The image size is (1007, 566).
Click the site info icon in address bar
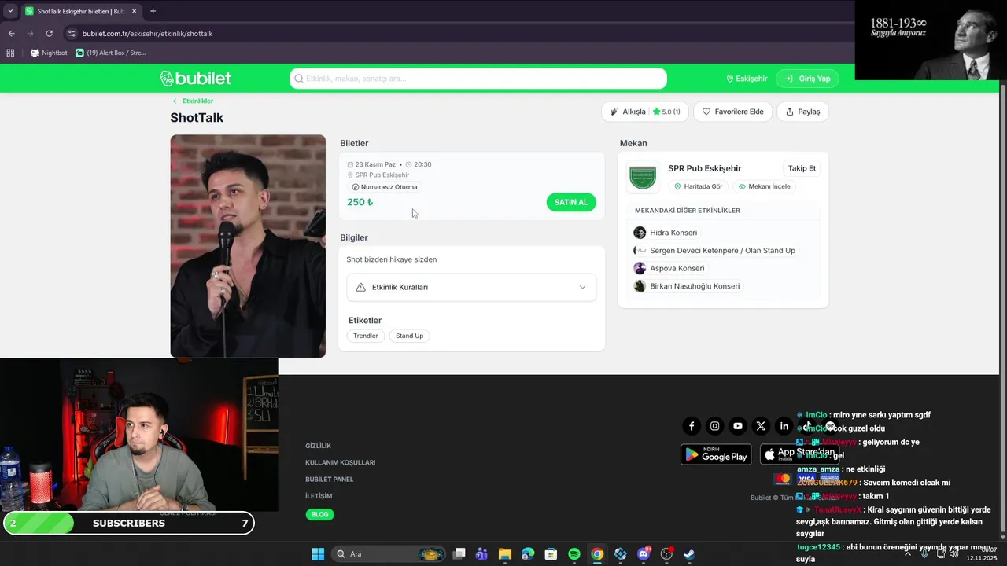[72, 34]
